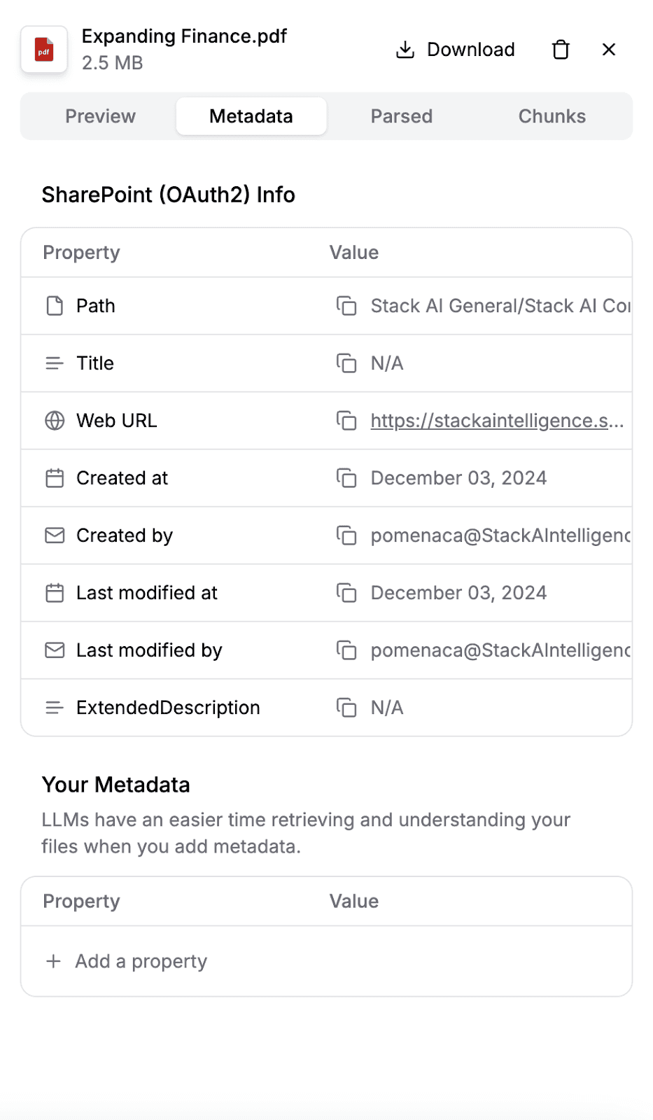Go to the Chunks tab
Image resolution: width=653 pixels, height=1120 pixels.
coord(552,116)
